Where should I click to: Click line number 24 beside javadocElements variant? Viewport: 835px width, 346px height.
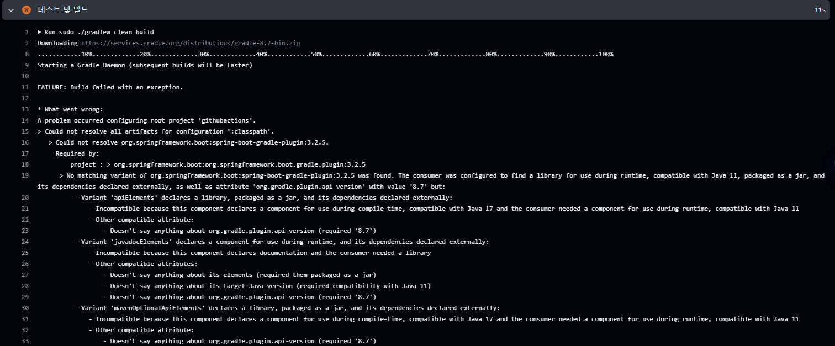25,241
